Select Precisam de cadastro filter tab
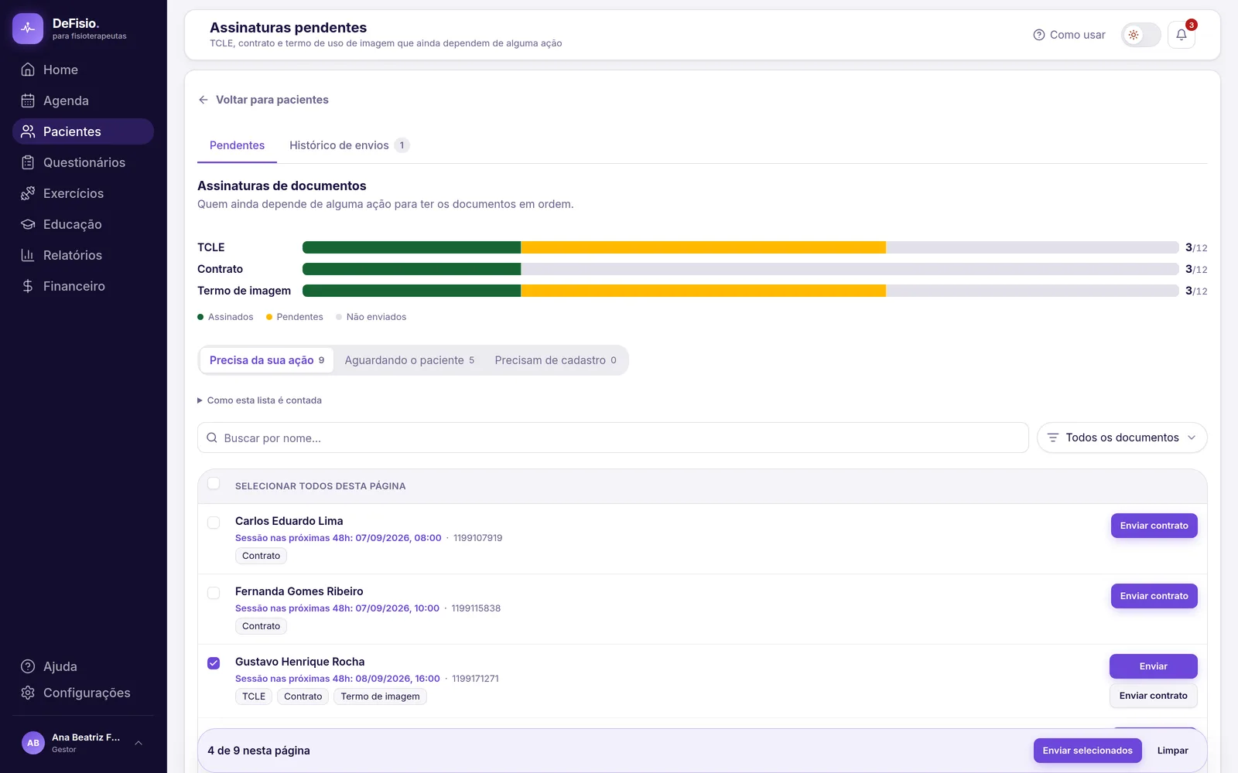The image size is (1238, 773). [556, 360]
